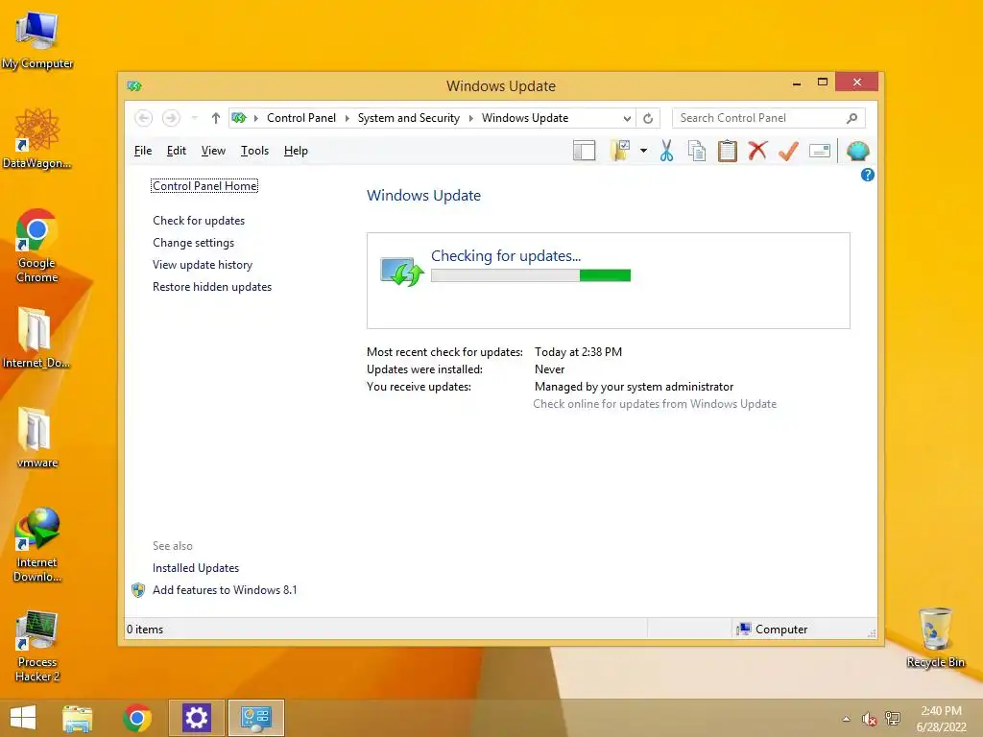Open the folder options dropdown arrow

click(x=643, y=151)
